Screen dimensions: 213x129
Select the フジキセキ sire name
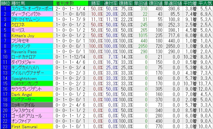32,41
